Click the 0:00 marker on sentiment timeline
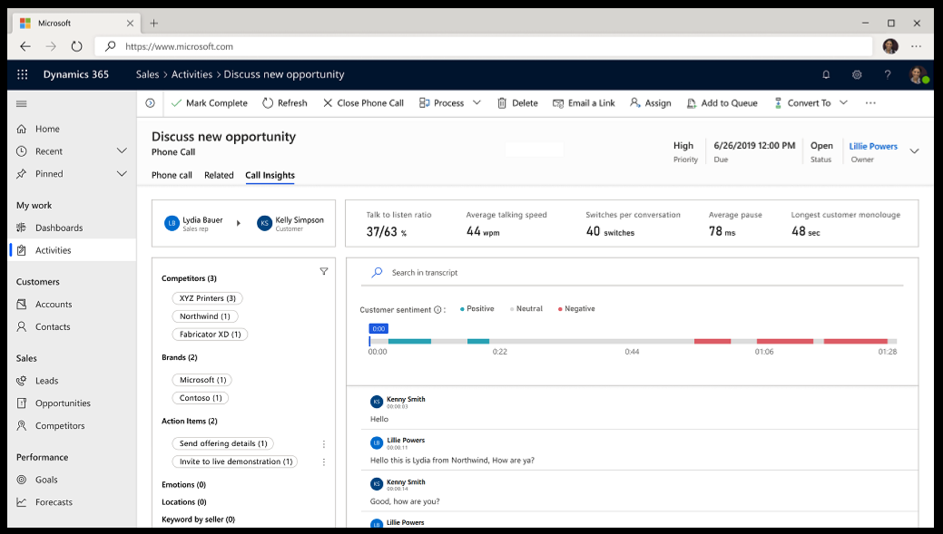The image size is (943, 534). click(378, 329)
